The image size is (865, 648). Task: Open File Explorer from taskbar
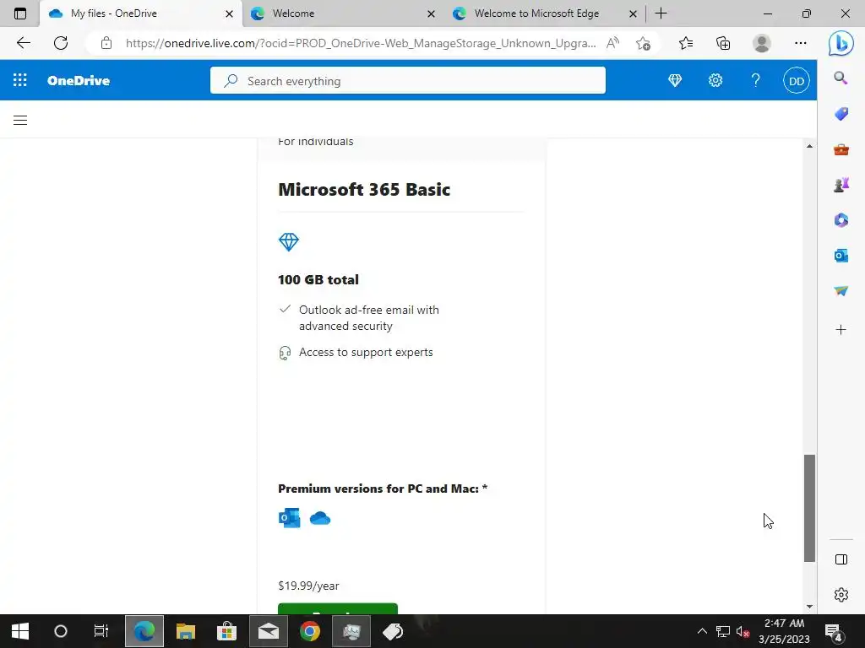[185, 631]
